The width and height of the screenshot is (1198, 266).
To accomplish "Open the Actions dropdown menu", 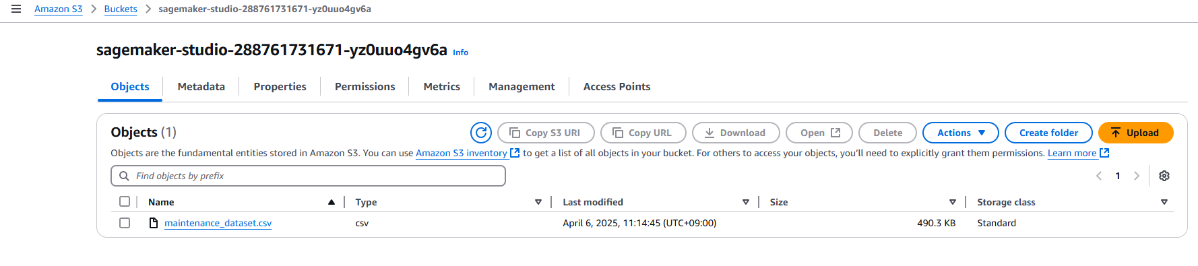I will [x=961, y=133].
